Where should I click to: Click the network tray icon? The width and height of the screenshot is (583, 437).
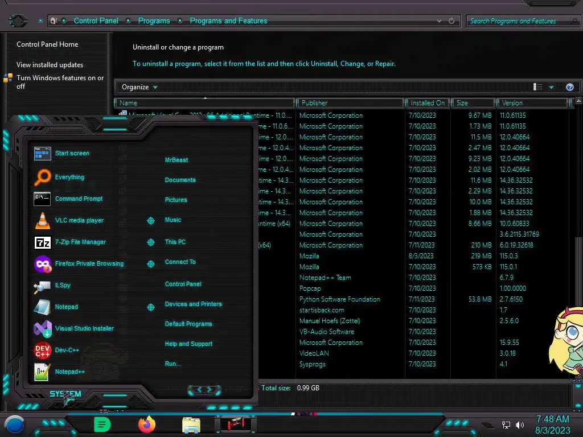coord(506,424)
